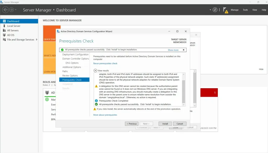Click the Local Server sidebar icon

(x=4, y=26)
